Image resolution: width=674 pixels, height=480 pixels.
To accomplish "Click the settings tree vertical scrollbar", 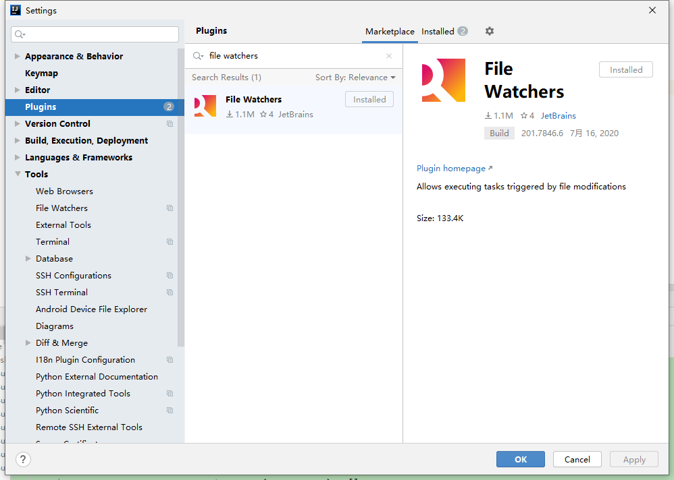I will coord(181,198).
